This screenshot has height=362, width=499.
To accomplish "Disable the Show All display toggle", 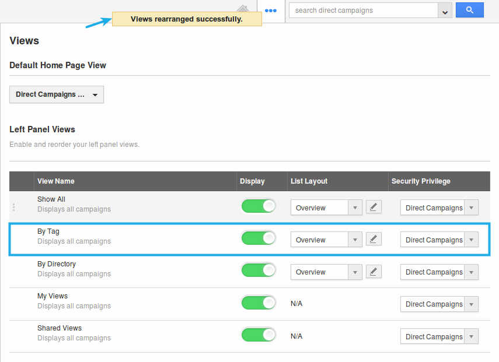I will pos(259,206).
